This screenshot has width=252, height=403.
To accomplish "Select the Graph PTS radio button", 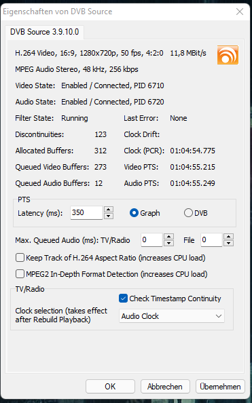I will point(134,213).
